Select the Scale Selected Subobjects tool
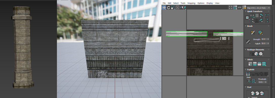Screen dimensions: 275x98 173,7
